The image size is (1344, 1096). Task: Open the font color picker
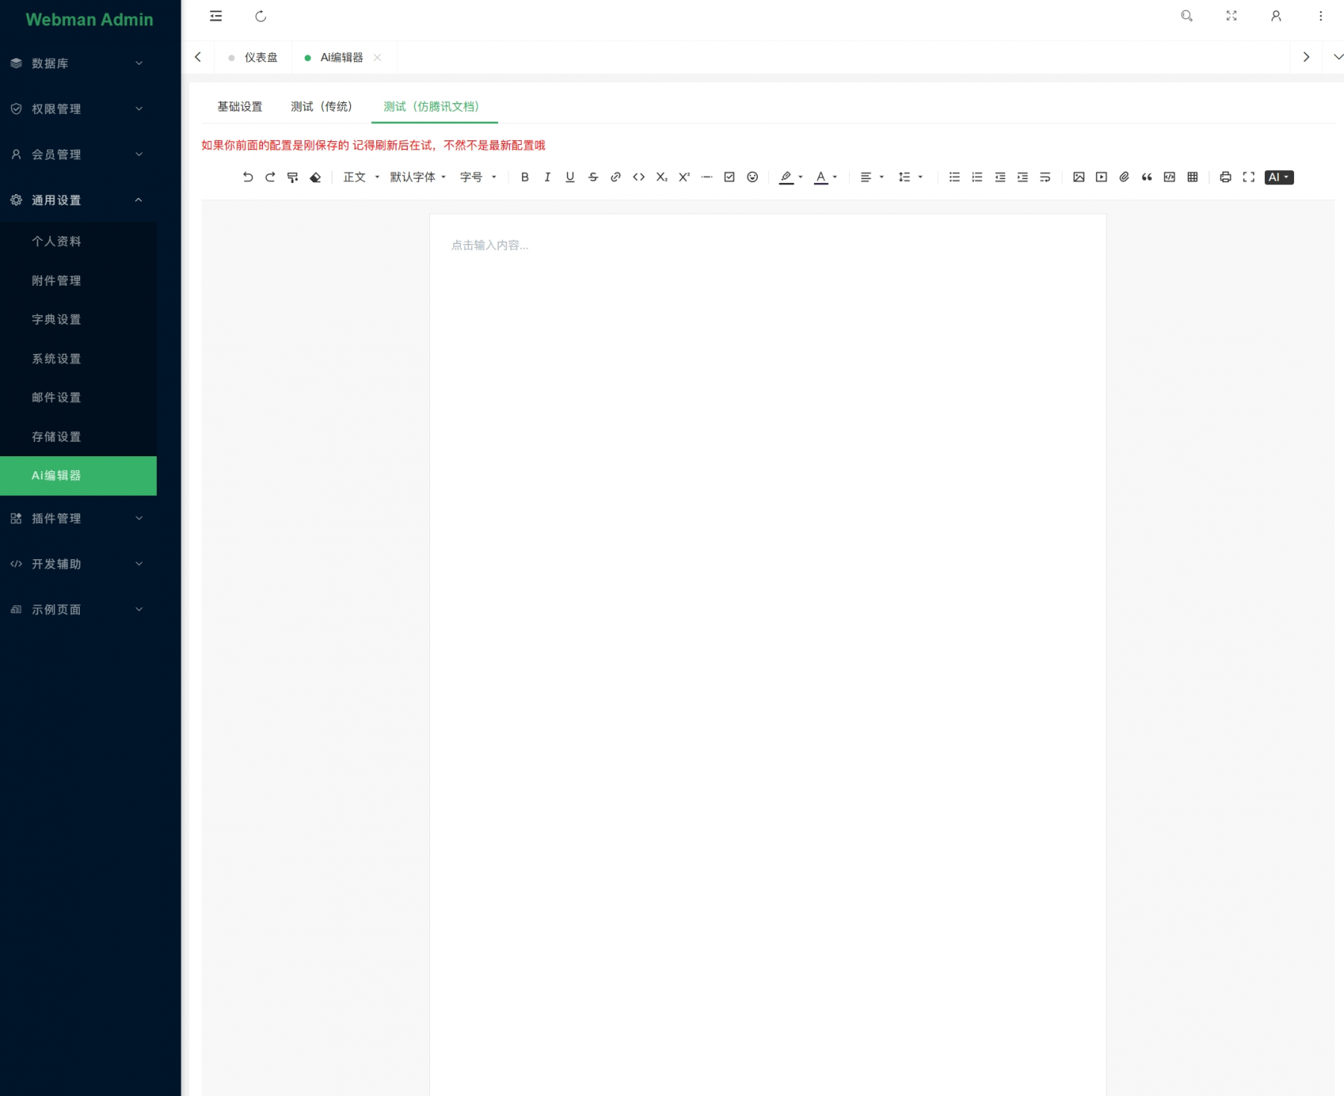click(x=825, y=177)
